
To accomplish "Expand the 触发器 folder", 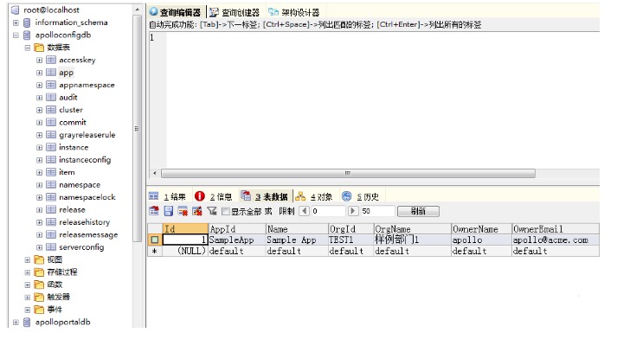I will coord(28,297).
